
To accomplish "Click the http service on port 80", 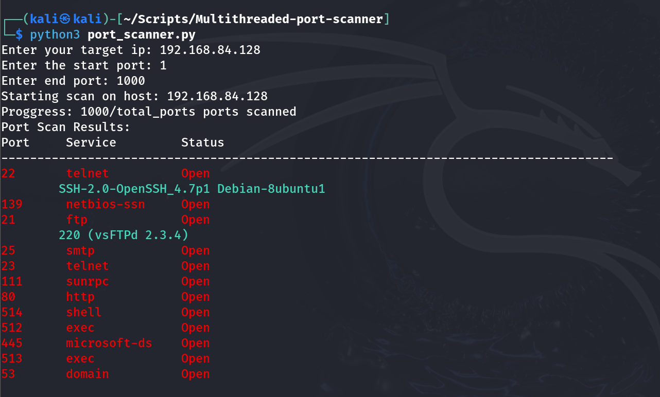I will click(80, 297).
